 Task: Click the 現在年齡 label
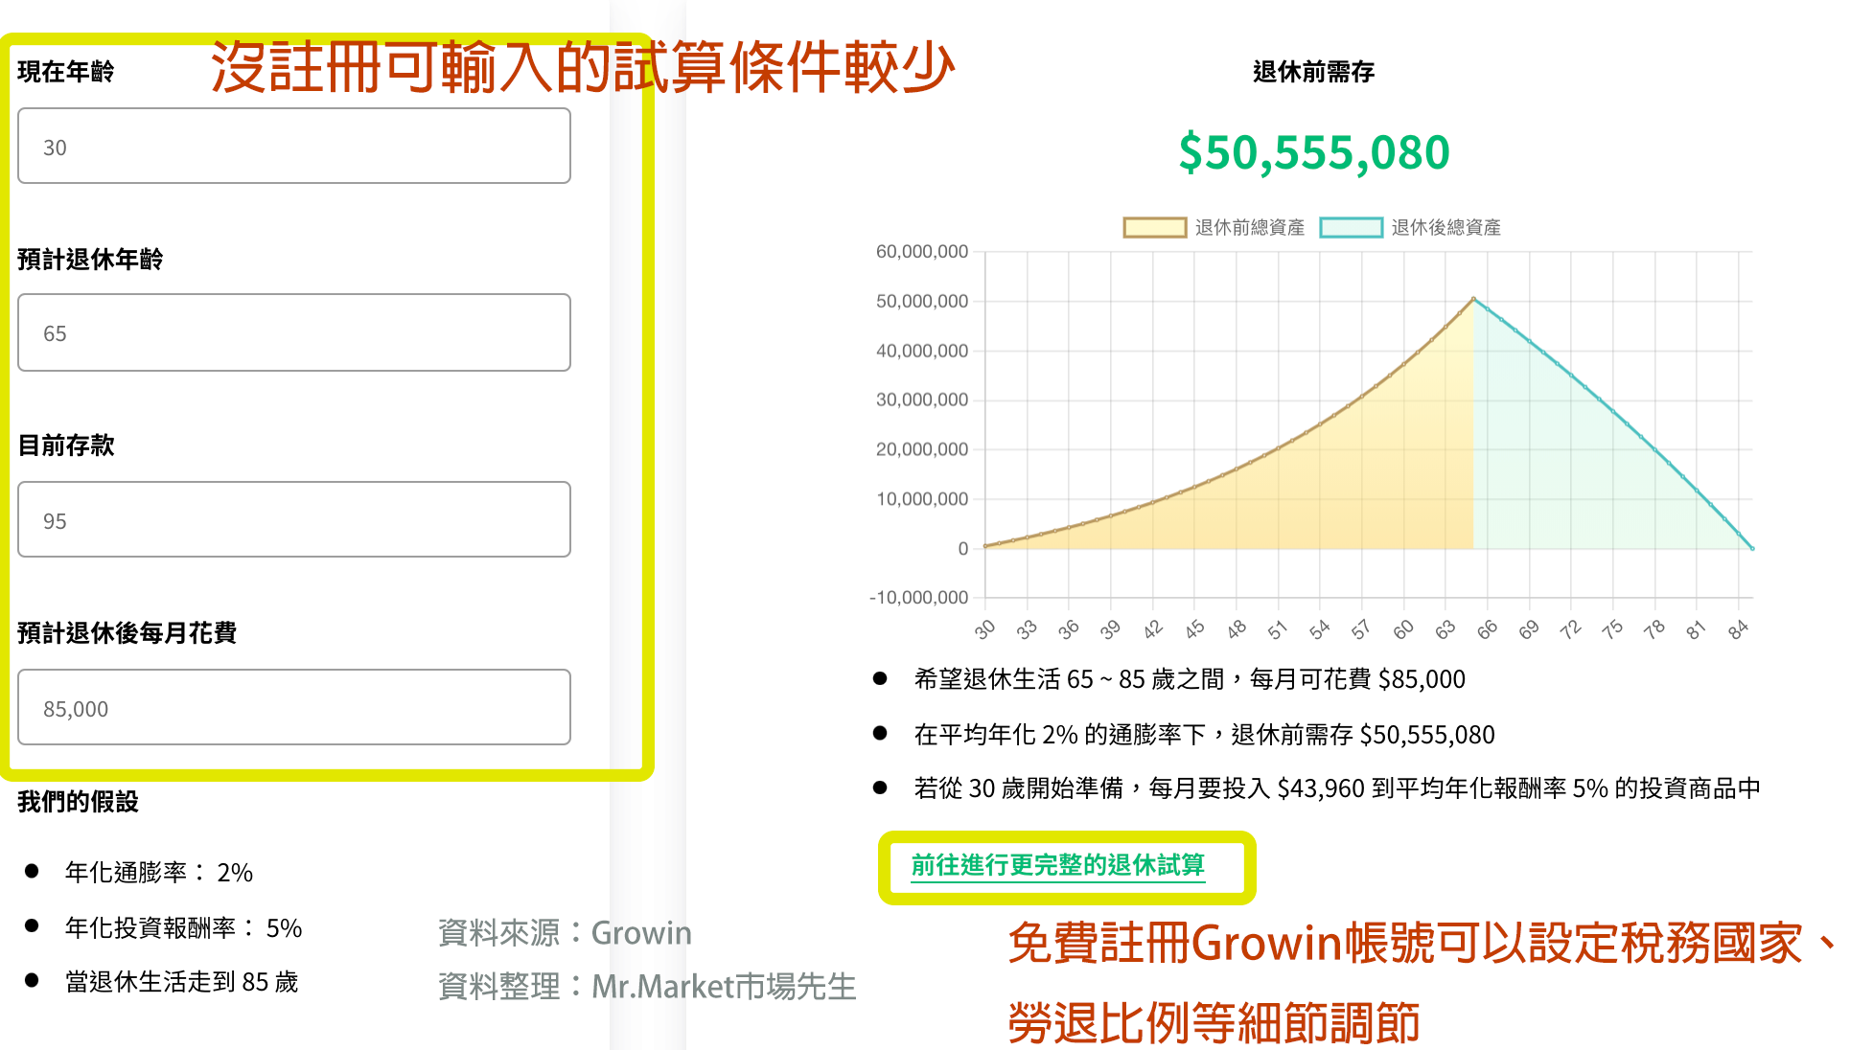[66, 72]
